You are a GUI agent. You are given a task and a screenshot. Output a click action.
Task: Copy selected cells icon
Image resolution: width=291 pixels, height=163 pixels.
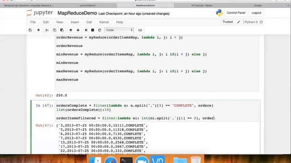point(55,30)
